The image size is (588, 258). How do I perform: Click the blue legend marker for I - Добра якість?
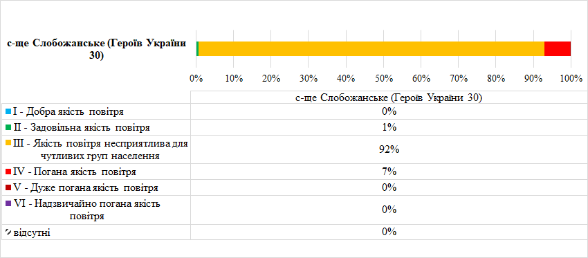point(8,112)
